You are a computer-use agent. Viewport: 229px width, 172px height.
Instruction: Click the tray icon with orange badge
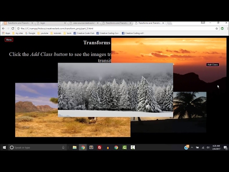click(x=187, y=147)
